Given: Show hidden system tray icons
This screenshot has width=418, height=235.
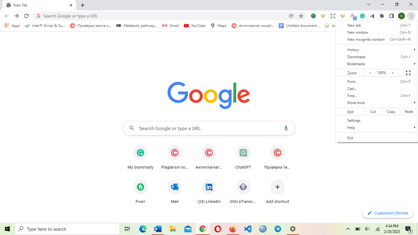Looking at the screenshot, I should coord(348,229).
